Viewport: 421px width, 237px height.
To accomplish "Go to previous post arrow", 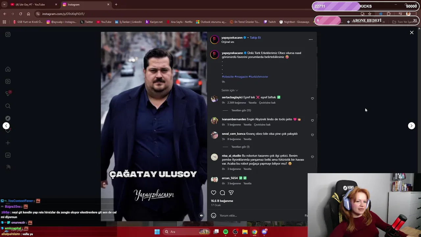I will click(6, 126).
